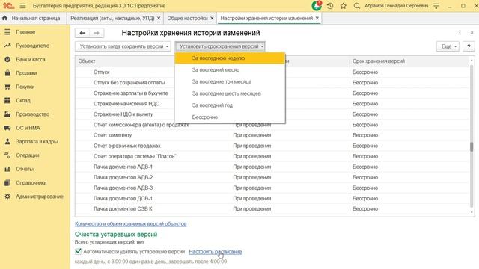
Task: Open Руководителю section
Action: pyautogui.click(x=32, y=46)
